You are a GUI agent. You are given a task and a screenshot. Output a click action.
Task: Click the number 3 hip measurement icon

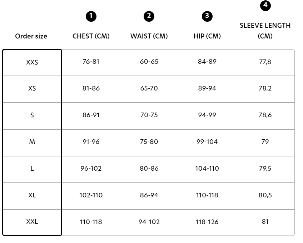(x=207, y=16)
